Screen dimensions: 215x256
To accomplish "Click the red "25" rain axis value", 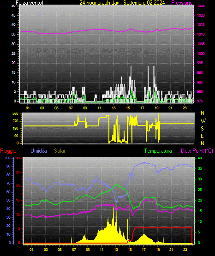I will pyautogui.click(x=18, y=172).
